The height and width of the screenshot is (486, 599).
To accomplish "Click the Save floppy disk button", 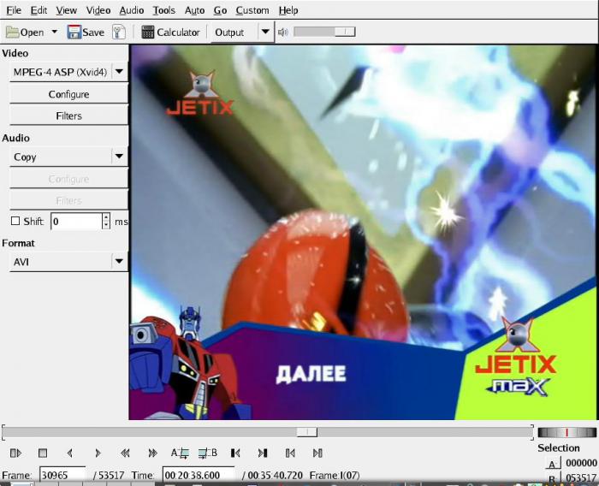I will (x=86, y=33).
